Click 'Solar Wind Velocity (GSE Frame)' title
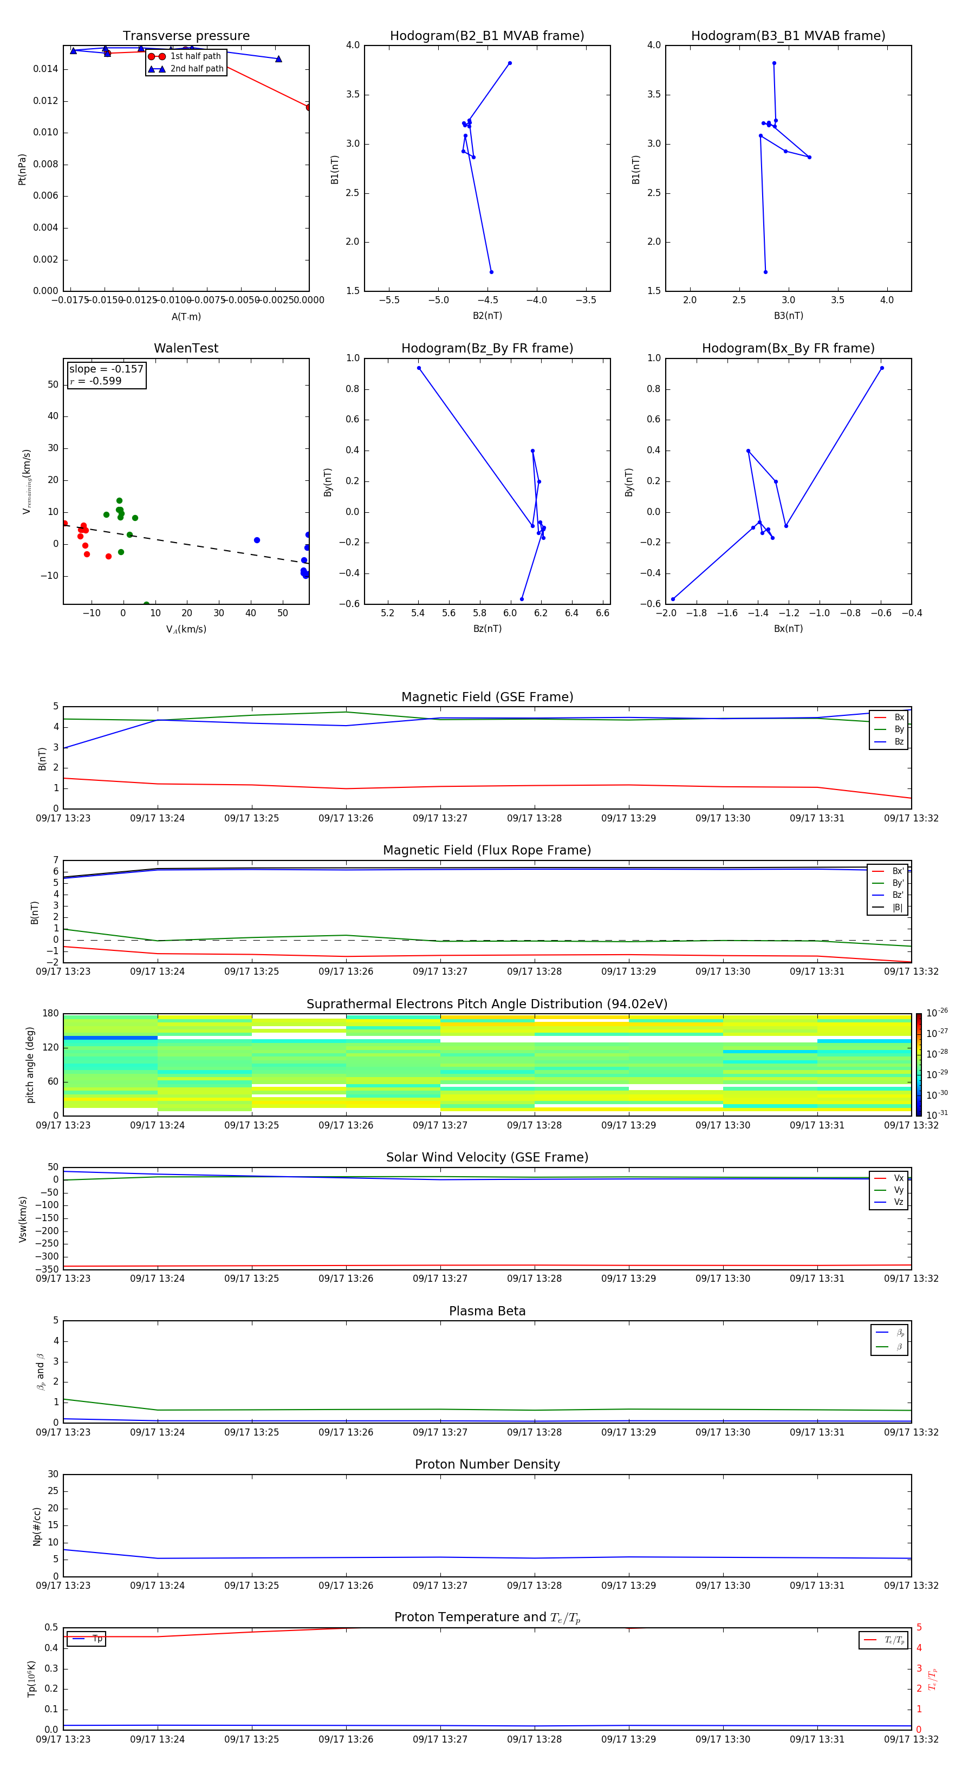The image size is (975, 1787). pyautogui.click(x=487, y=1158)
